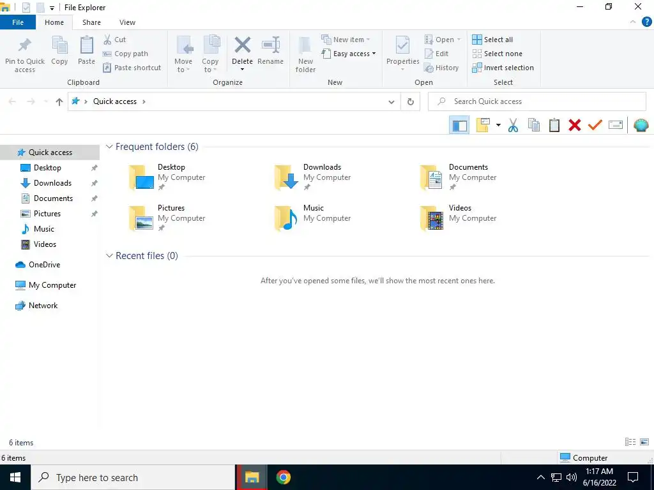Open Quick Access Toolbar customize dropdown

click(x=52, y=8)
